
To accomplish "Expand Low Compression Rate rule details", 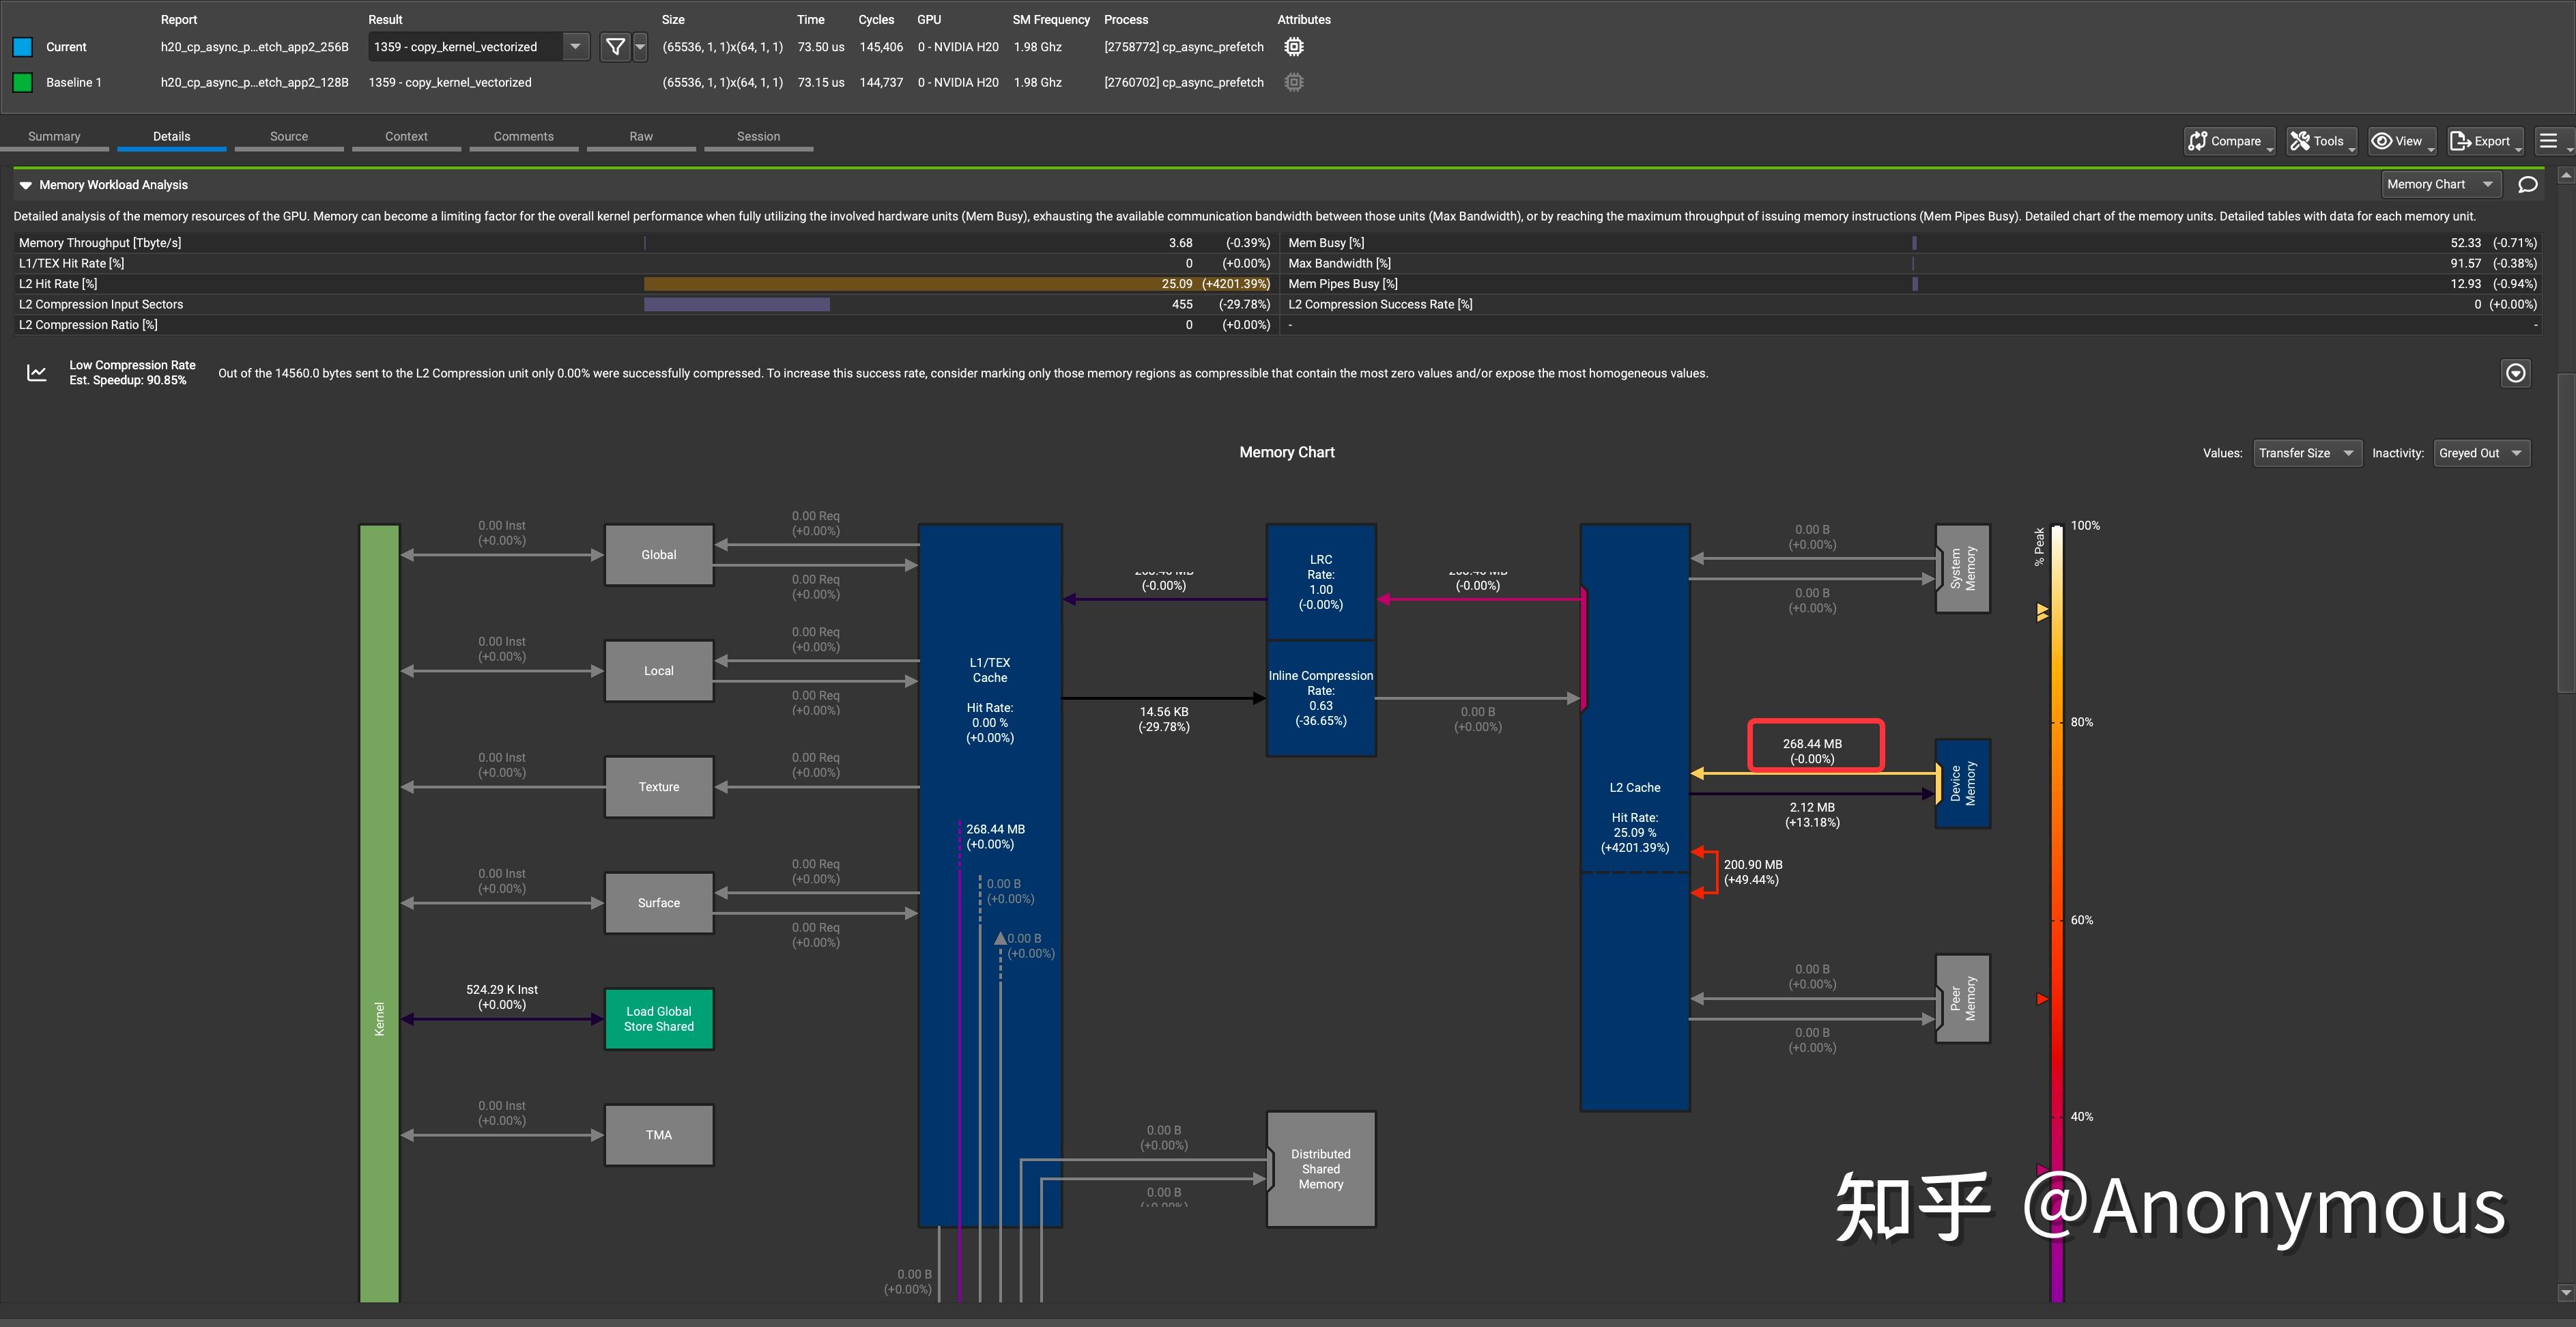I will (x=2515, y=373).
